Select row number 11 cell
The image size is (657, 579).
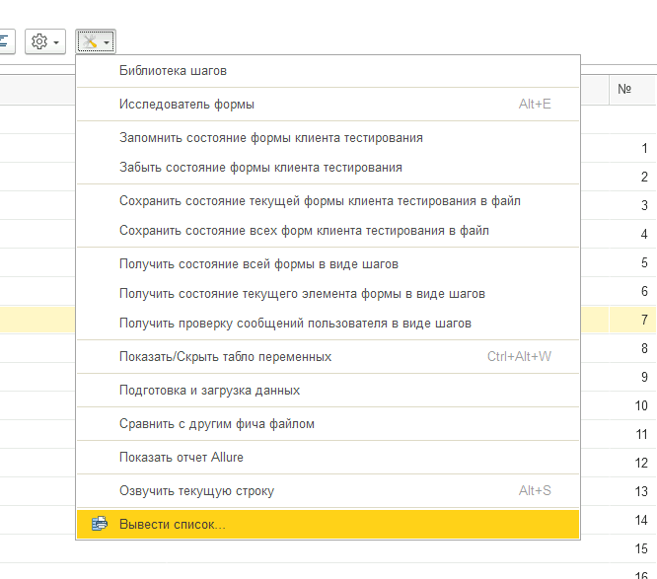632,434
